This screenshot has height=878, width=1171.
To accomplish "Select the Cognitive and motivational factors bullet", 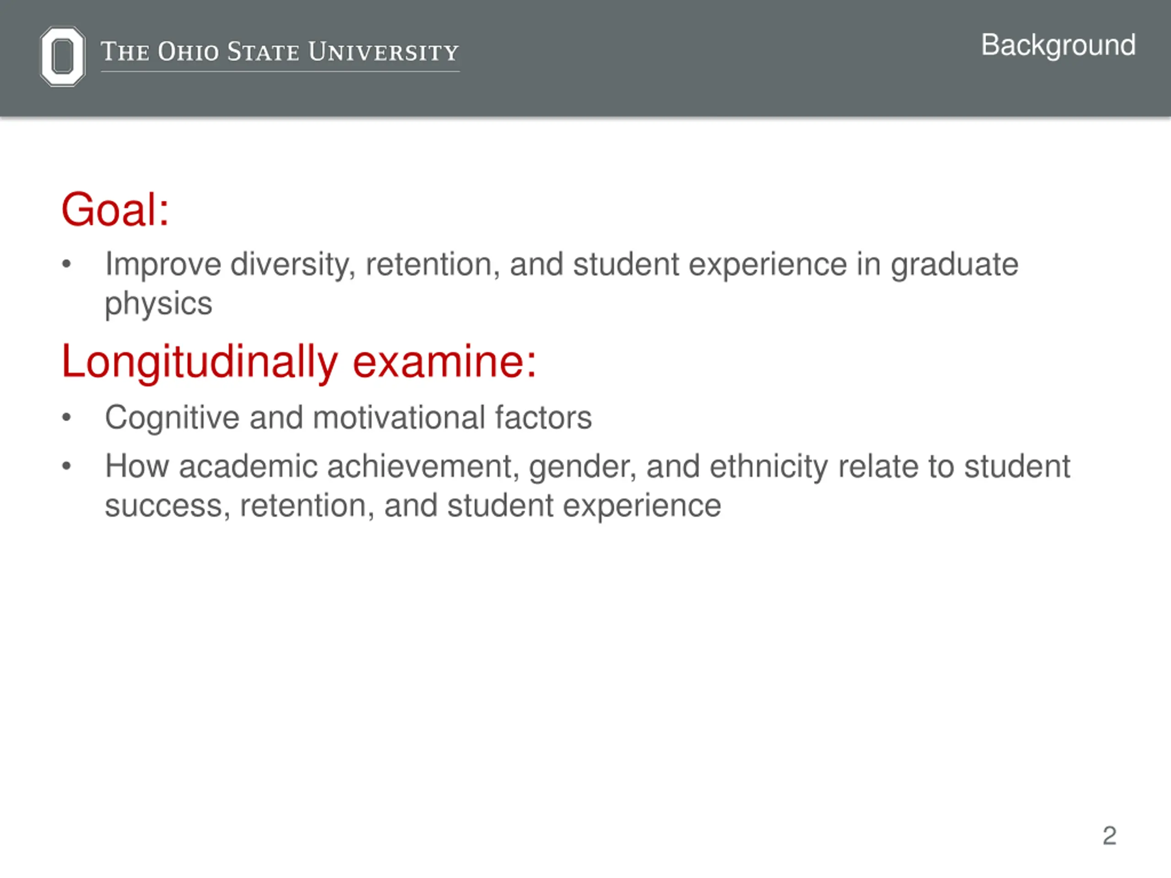I will coord(348,418).
